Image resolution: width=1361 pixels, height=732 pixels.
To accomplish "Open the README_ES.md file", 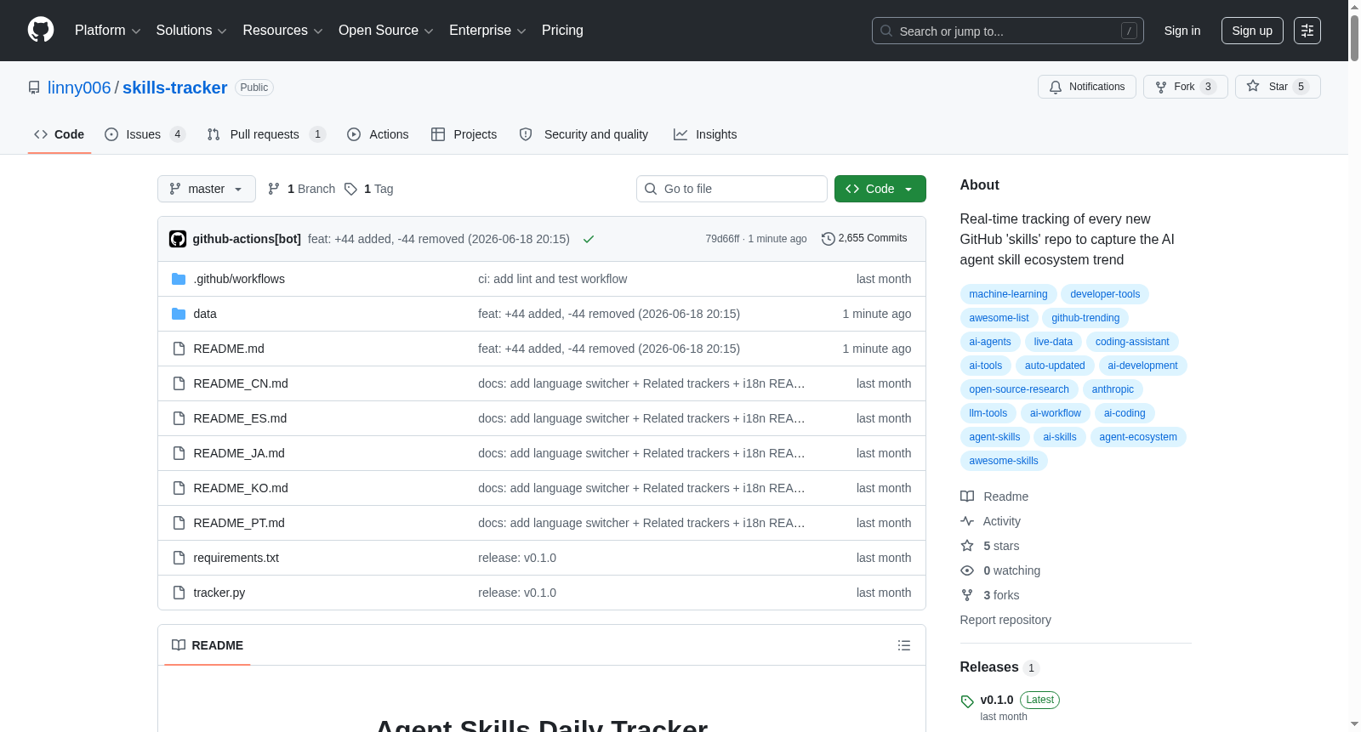I will [x=240, y=418].
